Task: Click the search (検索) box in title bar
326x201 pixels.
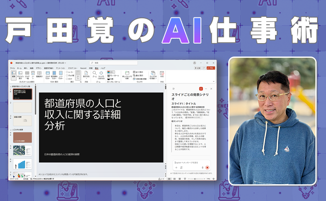Action: pyautogui.click(x=114, y=63)
